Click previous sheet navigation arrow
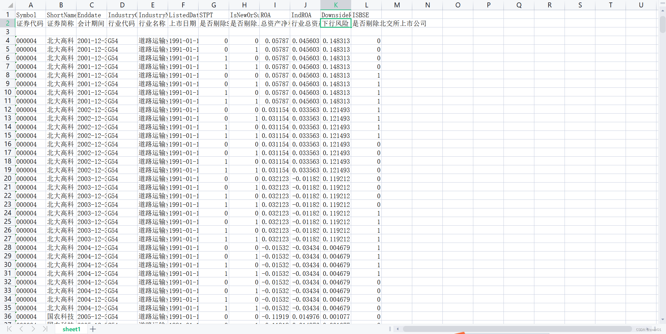 [x=21, y=329]
